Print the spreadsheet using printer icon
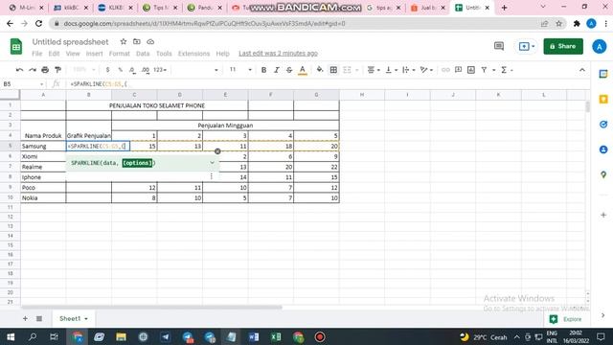 point(45,70)
